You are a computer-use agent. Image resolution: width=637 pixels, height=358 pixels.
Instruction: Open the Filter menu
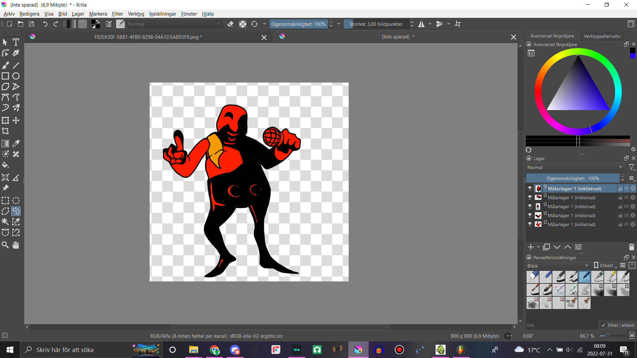117,14
